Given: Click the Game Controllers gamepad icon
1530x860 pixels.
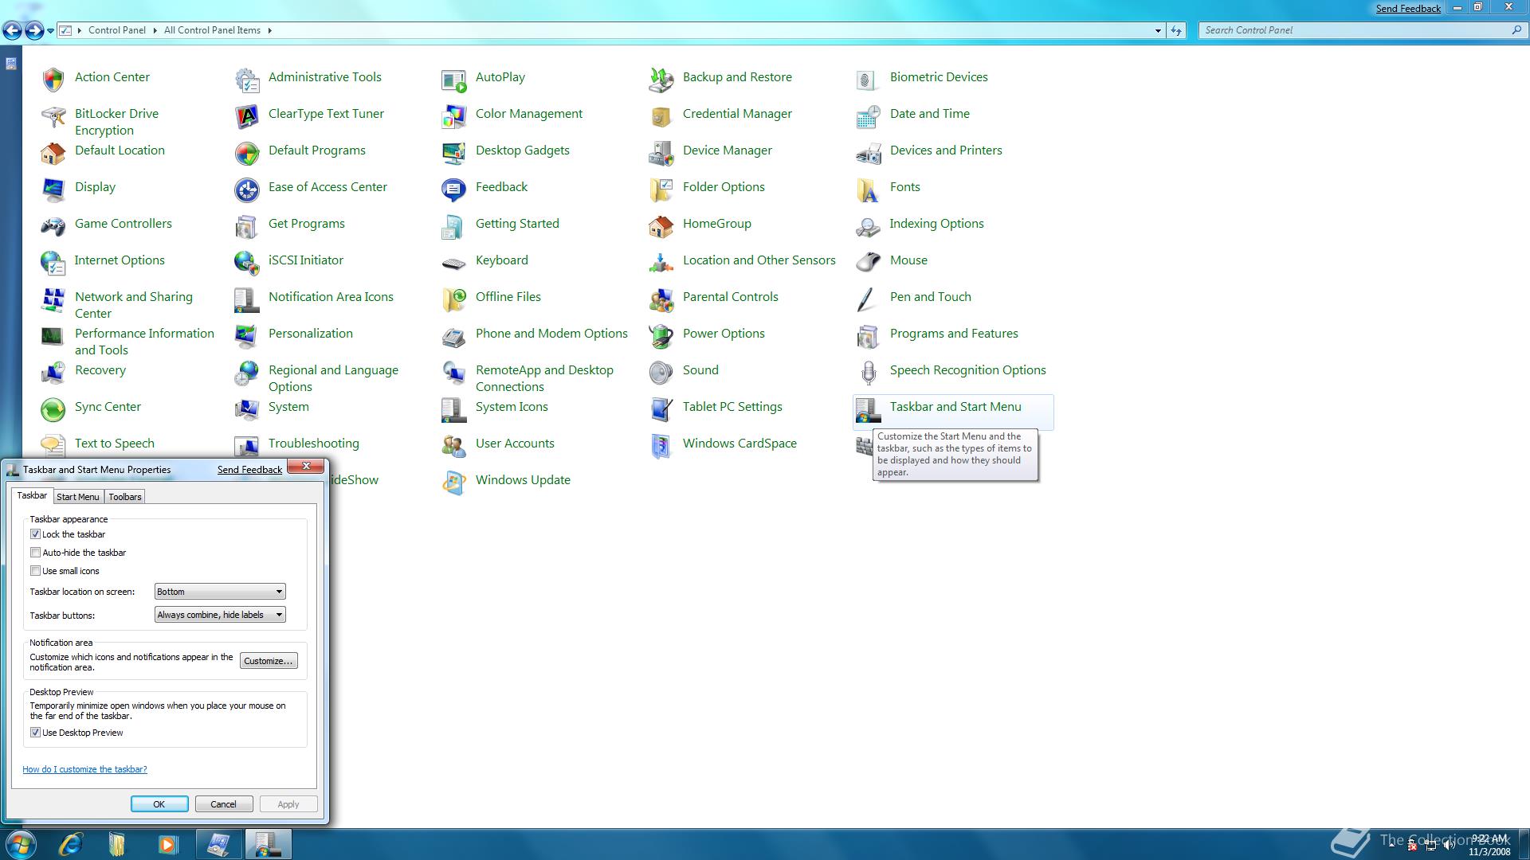Looking at the screenshot, I should [53, 226].
